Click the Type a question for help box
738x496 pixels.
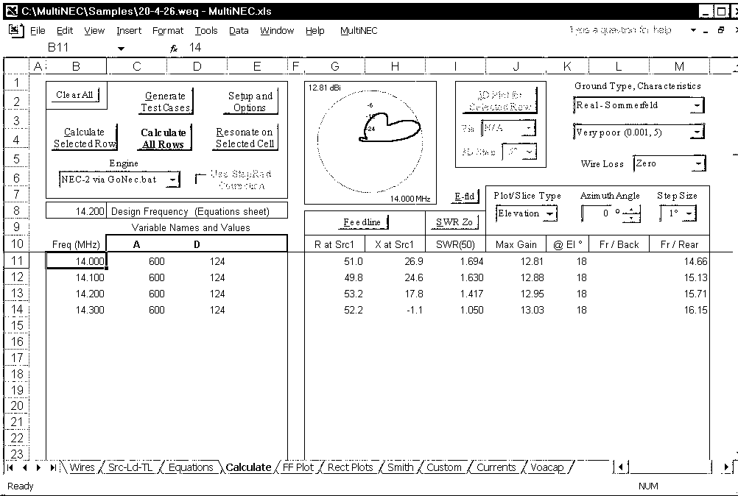click(621, 30)
